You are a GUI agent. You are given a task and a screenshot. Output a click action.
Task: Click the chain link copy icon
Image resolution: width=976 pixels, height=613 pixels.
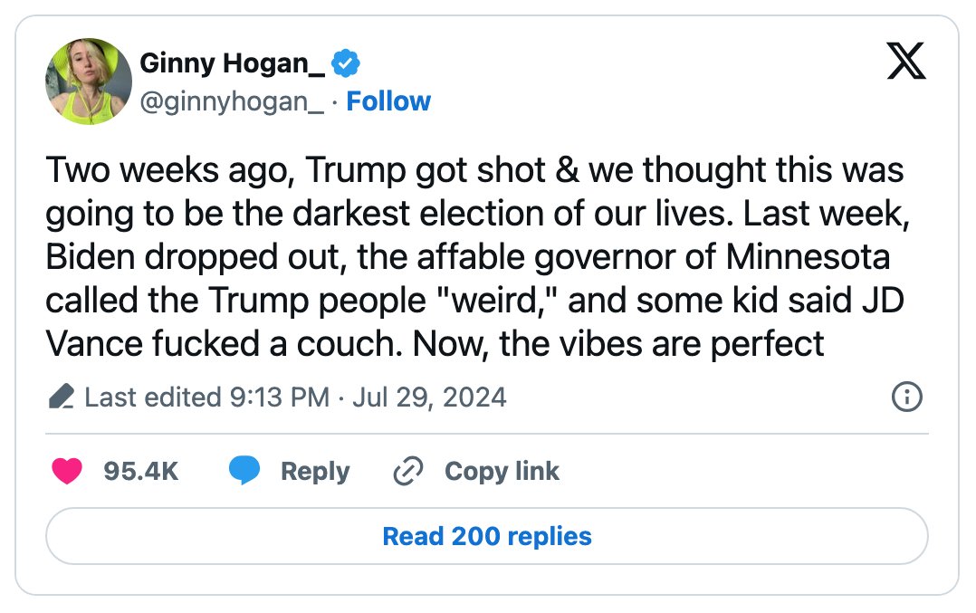click(x=408, y=471)
